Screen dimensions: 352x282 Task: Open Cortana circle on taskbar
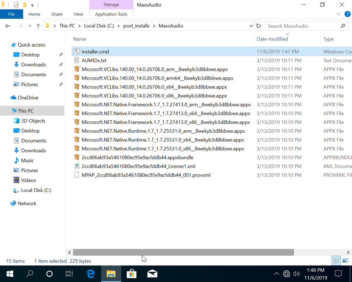(49, 274)
